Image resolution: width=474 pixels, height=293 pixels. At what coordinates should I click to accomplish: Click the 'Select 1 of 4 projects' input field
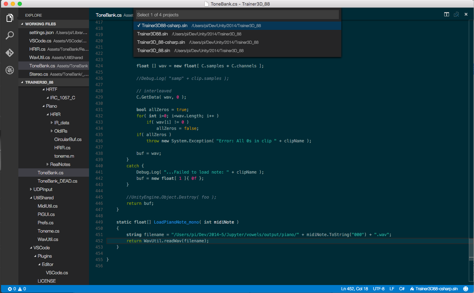237,15
